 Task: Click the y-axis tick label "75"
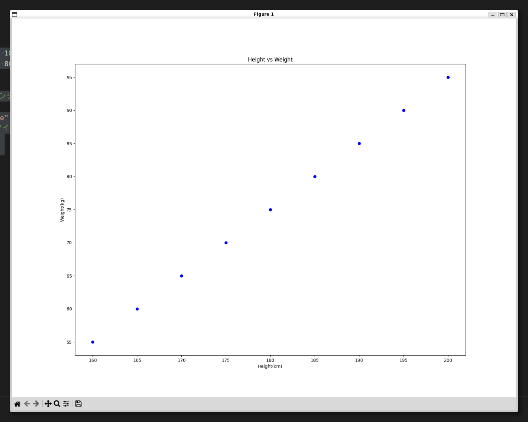(x=69, y=210)
